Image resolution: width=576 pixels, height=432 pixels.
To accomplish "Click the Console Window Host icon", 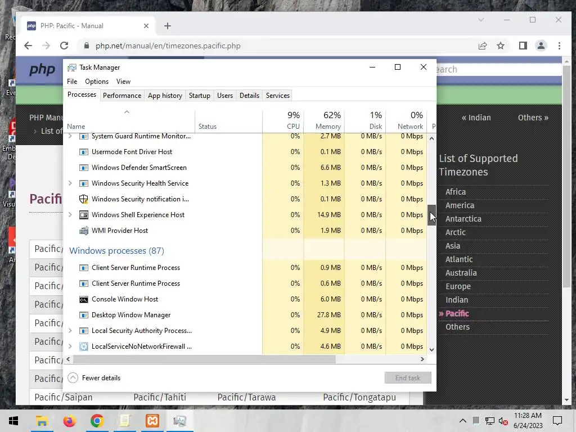I will pyautogui.click(x=84, y=299).
